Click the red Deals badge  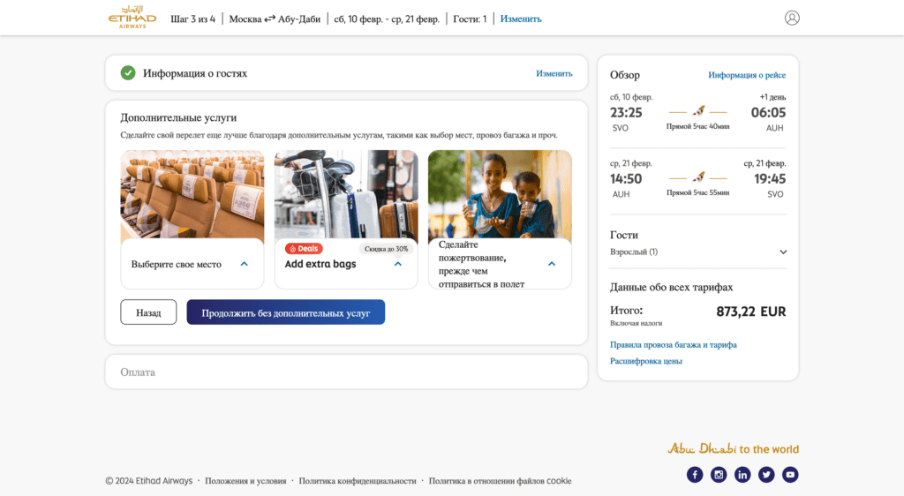[304, 248]
